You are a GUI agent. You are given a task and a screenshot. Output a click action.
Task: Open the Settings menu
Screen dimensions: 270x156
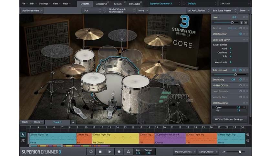pos(44,4)
